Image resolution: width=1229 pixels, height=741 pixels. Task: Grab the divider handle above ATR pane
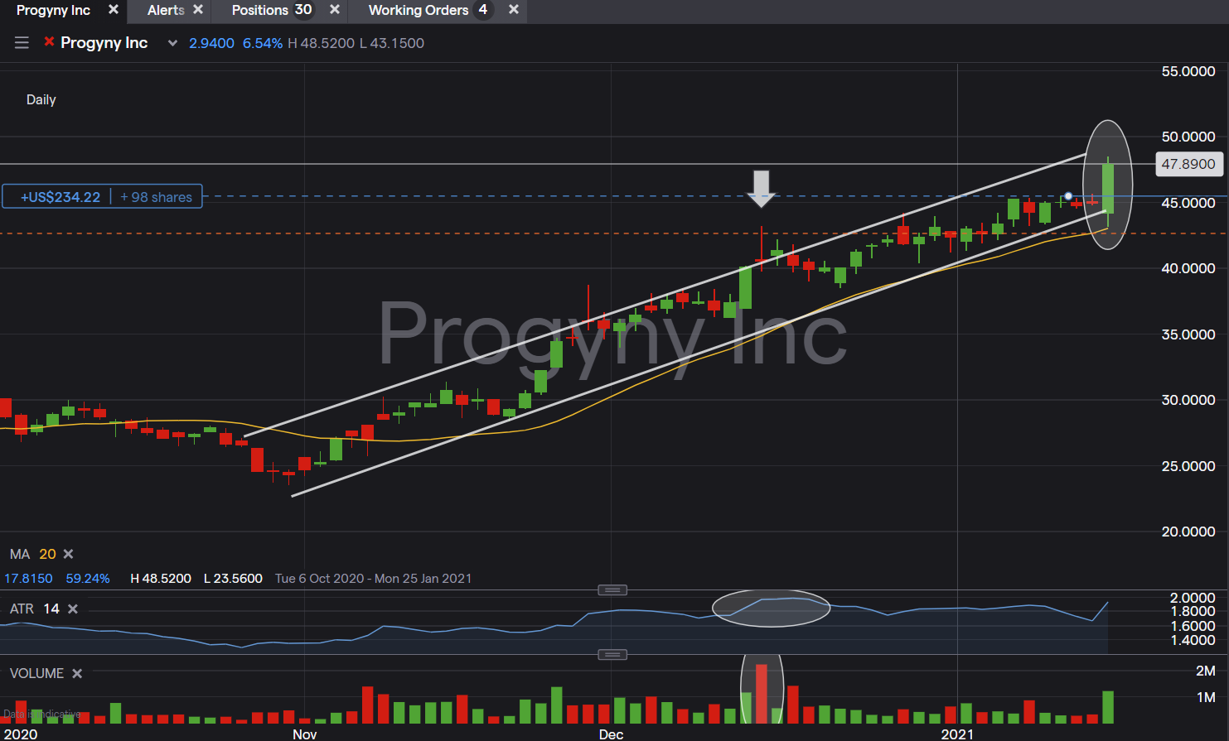[x=612, y=590]
